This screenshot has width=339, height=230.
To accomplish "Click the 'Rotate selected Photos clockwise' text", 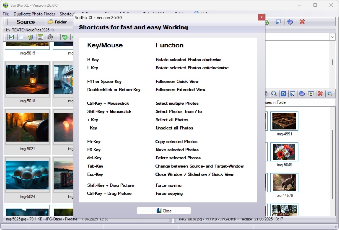I will coord(188,60).
